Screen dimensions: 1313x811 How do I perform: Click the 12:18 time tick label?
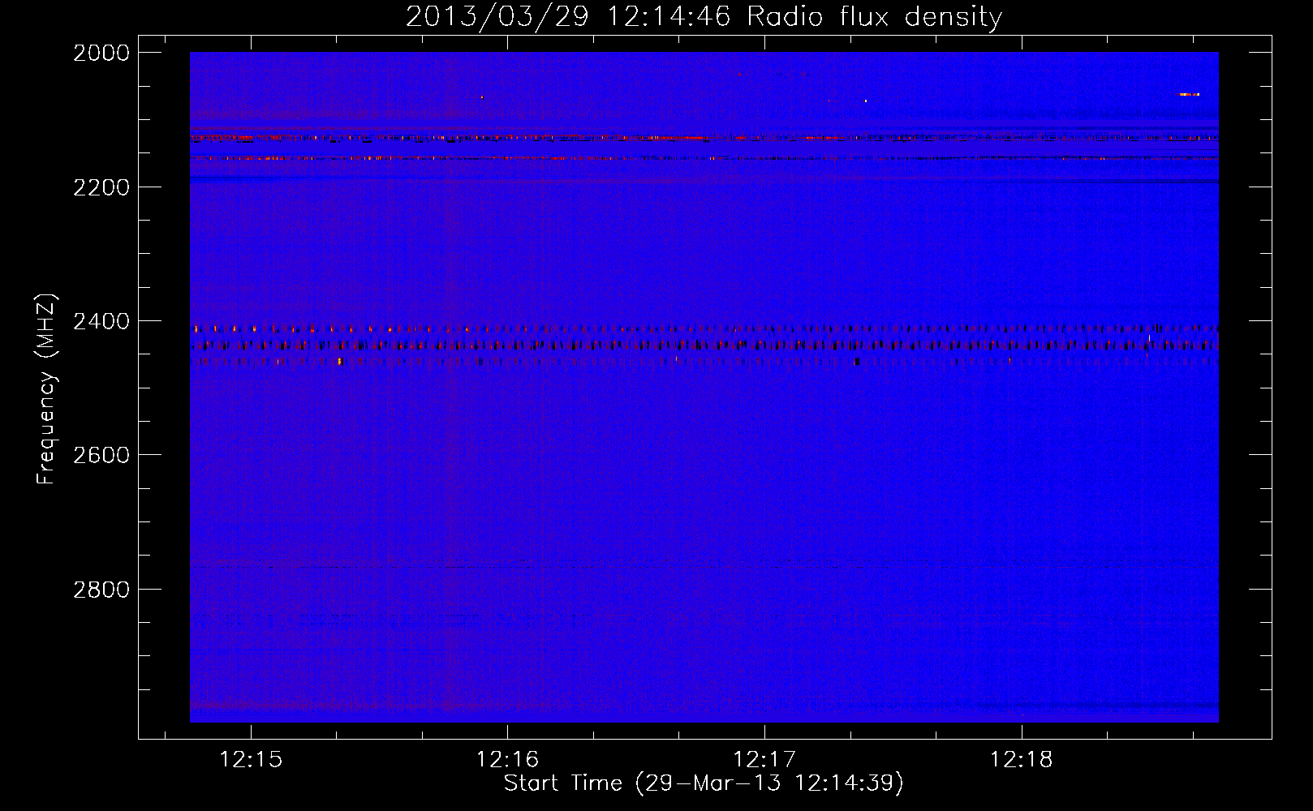[1021, 760]
